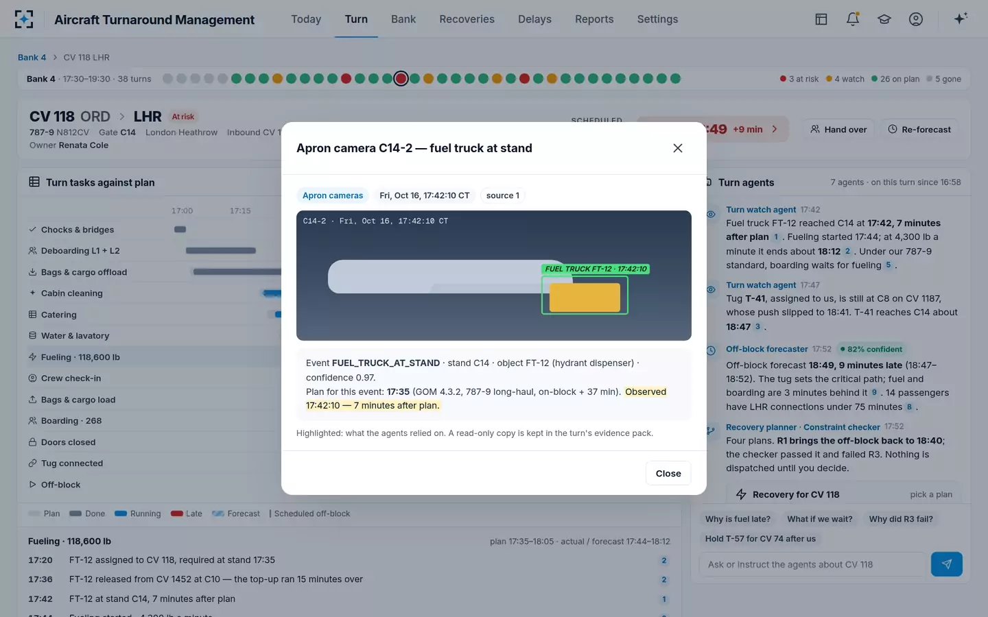988x617 pixels.
Task: Switch to the Bank tab
Action: pos(403,19)
